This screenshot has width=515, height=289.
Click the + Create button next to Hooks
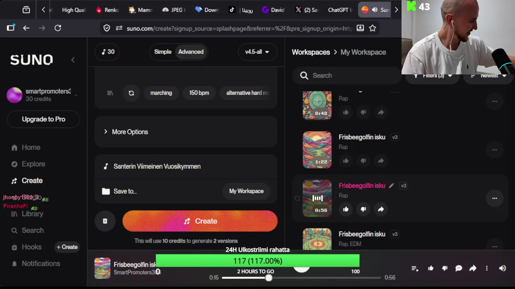(x=67, y=247)
